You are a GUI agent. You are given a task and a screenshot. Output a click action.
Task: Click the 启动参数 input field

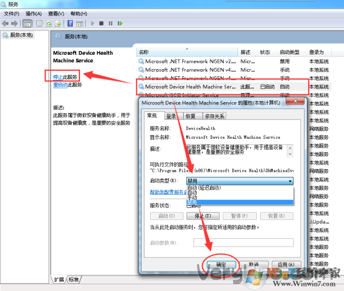[243, 243]
